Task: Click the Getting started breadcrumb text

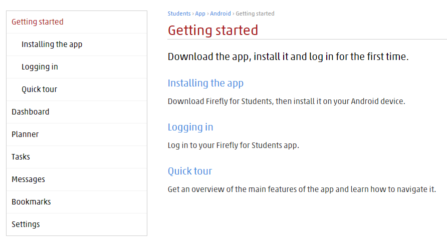Action: pos(255,13)
